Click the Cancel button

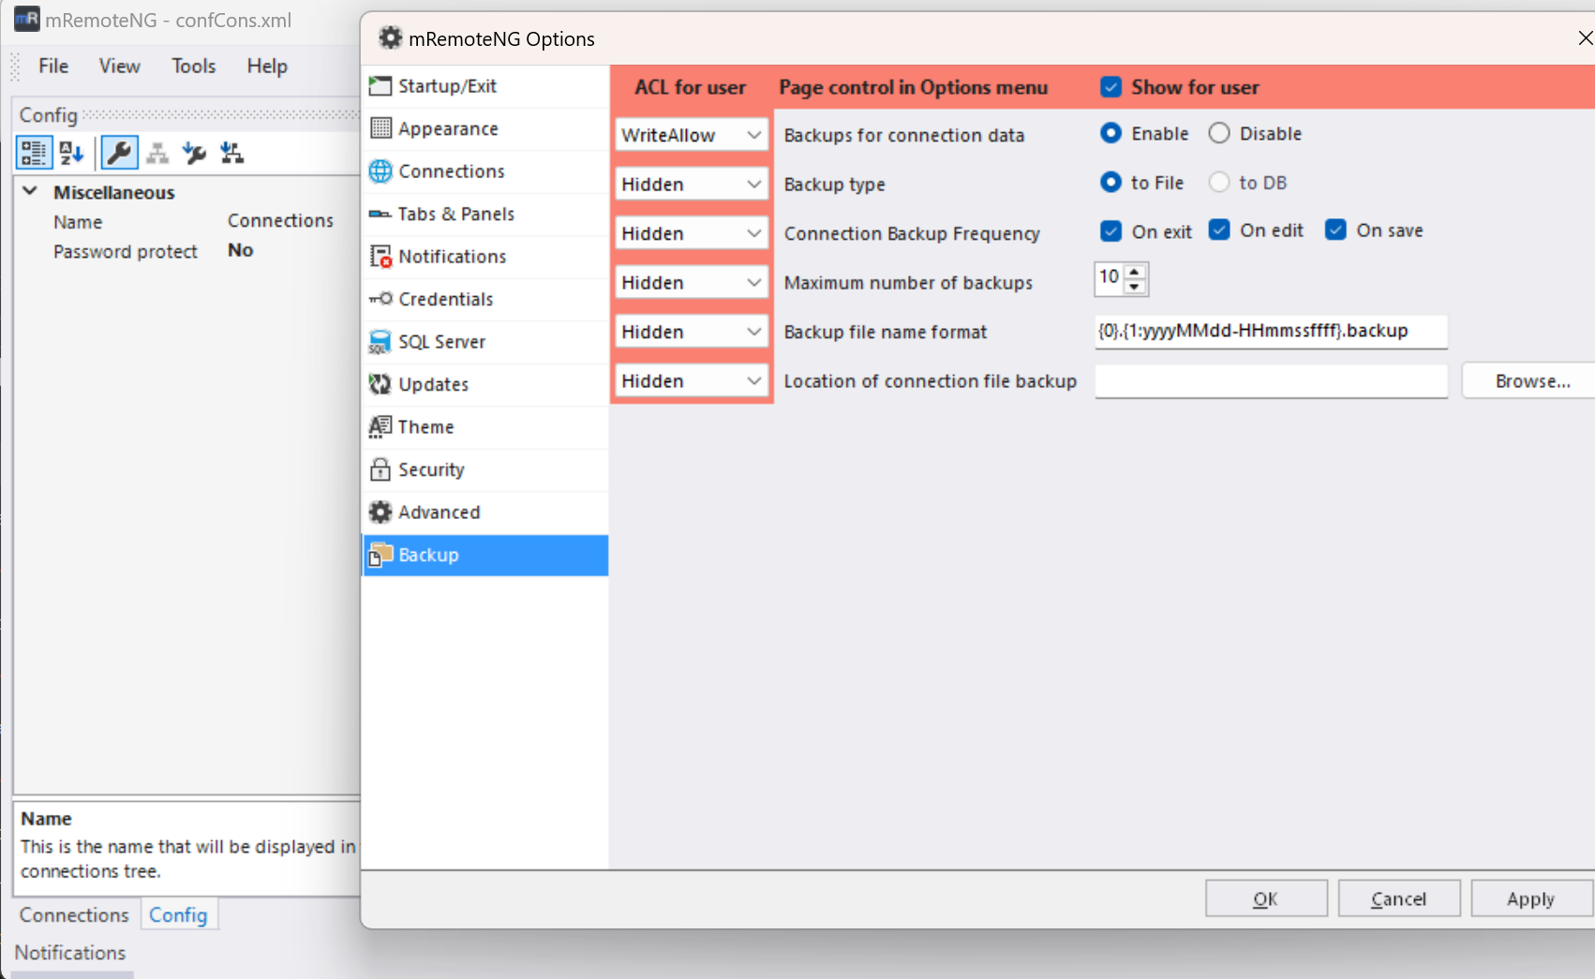[x=1399, y=898]
